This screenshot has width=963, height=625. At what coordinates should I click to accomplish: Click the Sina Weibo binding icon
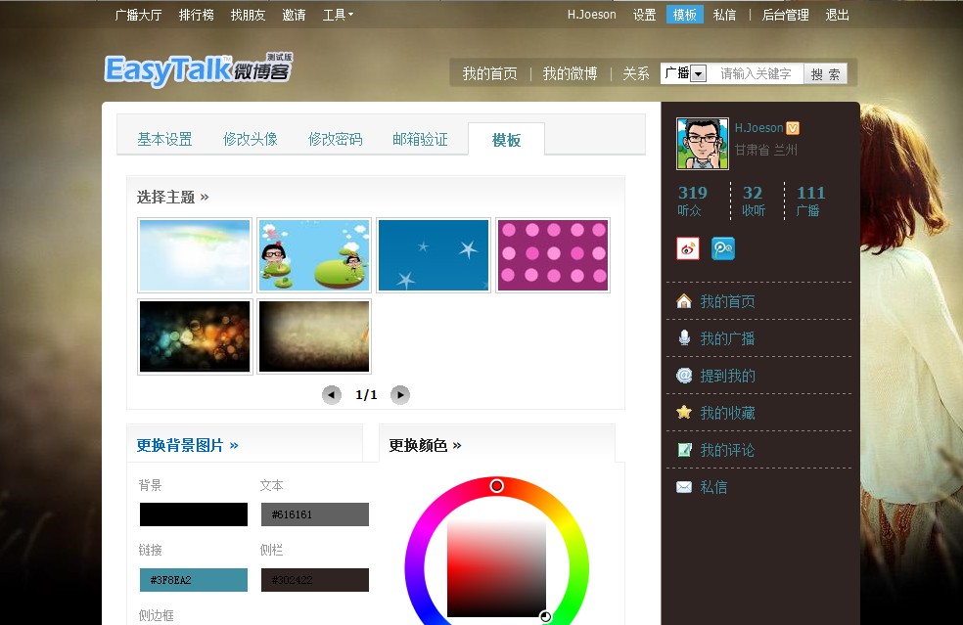[687, 248]
